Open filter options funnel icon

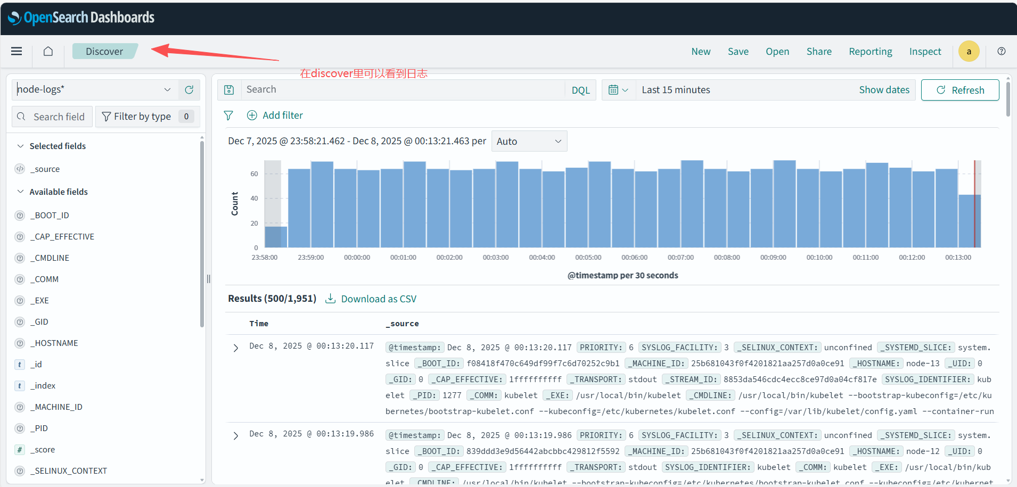[228, 115]
